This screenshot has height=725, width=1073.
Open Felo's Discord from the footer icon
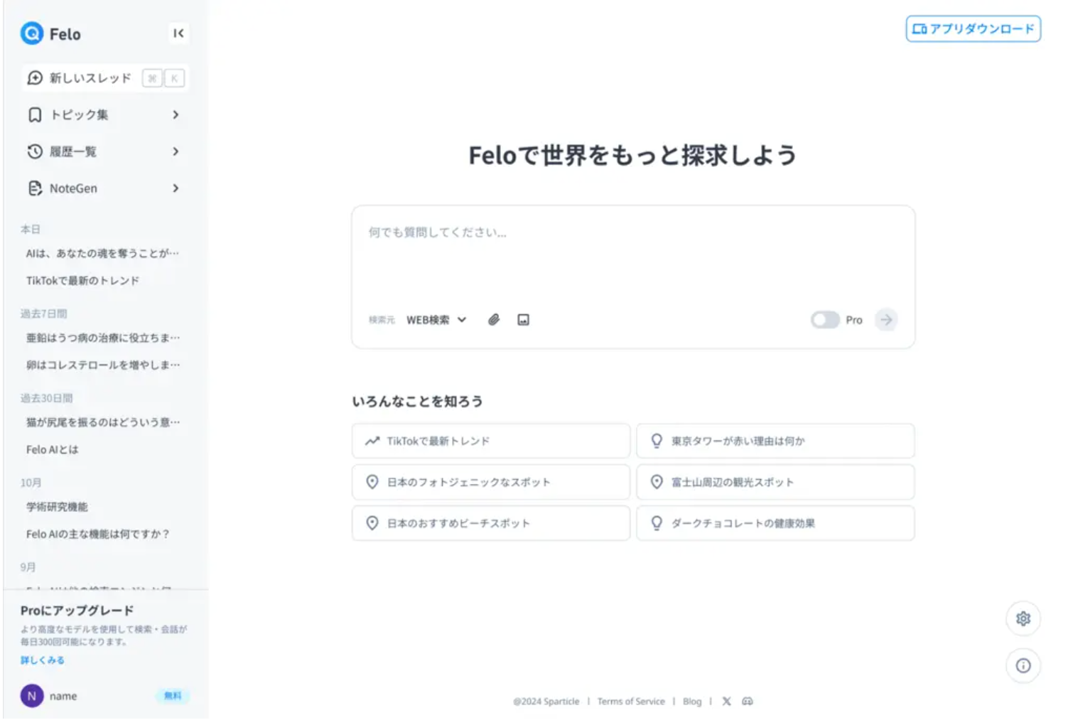tap(748, 701)
